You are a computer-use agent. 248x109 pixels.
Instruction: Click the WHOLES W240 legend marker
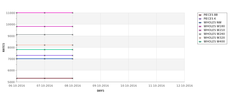[x=200, y=34]
